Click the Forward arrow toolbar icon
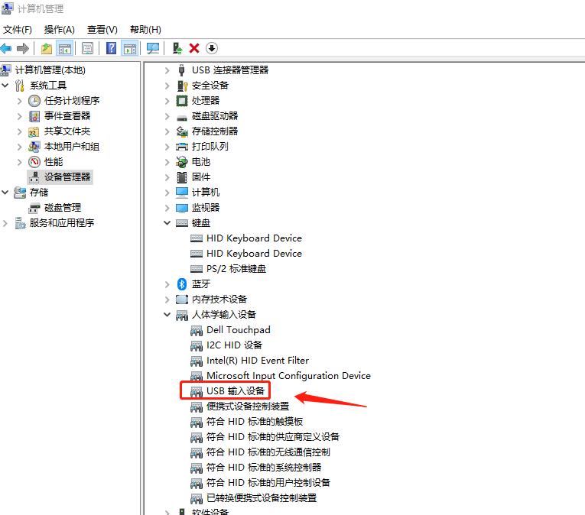This screenshot has width=585, height=515. (23, 48)
